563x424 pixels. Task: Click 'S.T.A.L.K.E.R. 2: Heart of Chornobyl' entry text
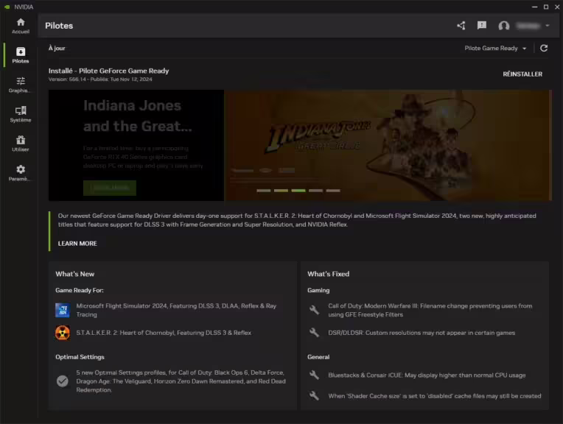point(164,333)
